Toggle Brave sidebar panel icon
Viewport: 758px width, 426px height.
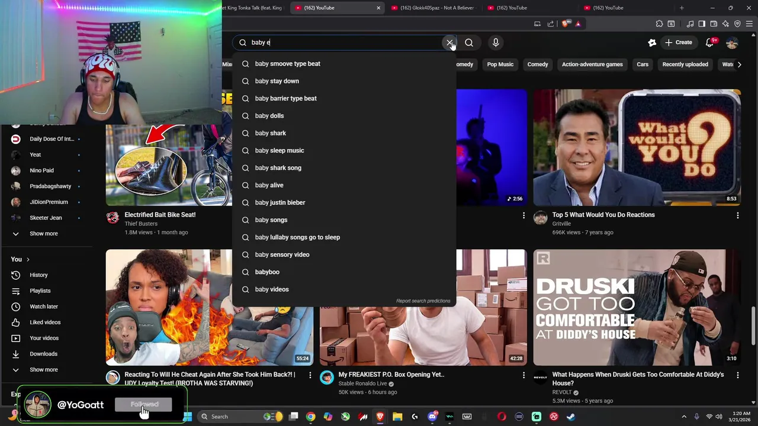tap(702, 24)
